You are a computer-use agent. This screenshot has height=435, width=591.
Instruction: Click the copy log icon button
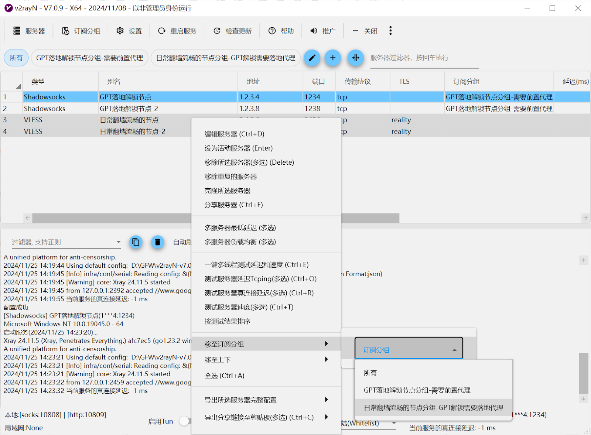tap(136, 242)
